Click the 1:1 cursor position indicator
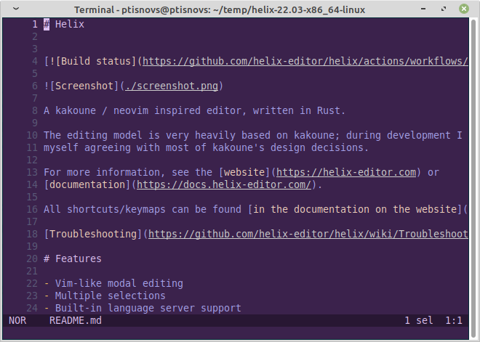The width and height of the screenshot is (480, 342). coord(454,321)
